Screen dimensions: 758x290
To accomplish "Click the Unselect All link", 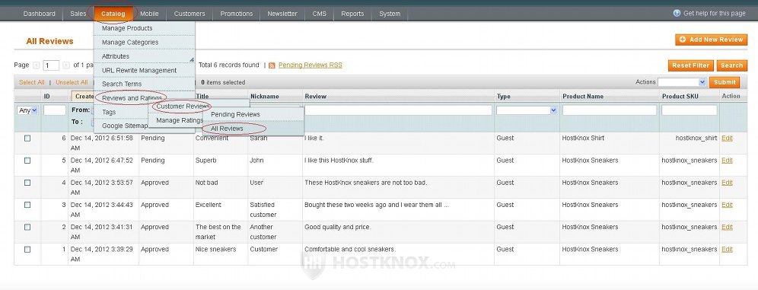I will (72, 82).
